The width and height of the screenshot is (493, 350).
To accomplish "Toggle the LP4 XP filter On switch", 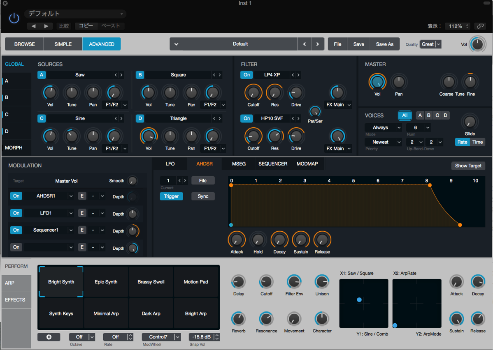I will pyautogui.click(x=247, y=75).
